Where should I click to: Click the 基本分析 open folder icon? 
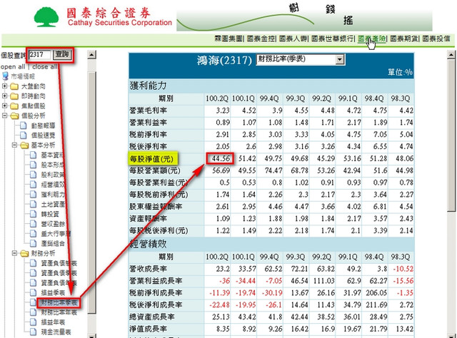pyautogui.click(x=24, y=145)
